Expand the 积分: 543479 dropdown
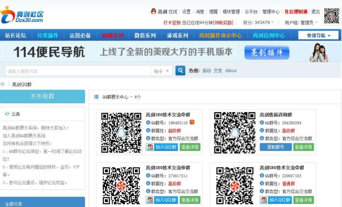The image size is (342, 207). (258, 22)
